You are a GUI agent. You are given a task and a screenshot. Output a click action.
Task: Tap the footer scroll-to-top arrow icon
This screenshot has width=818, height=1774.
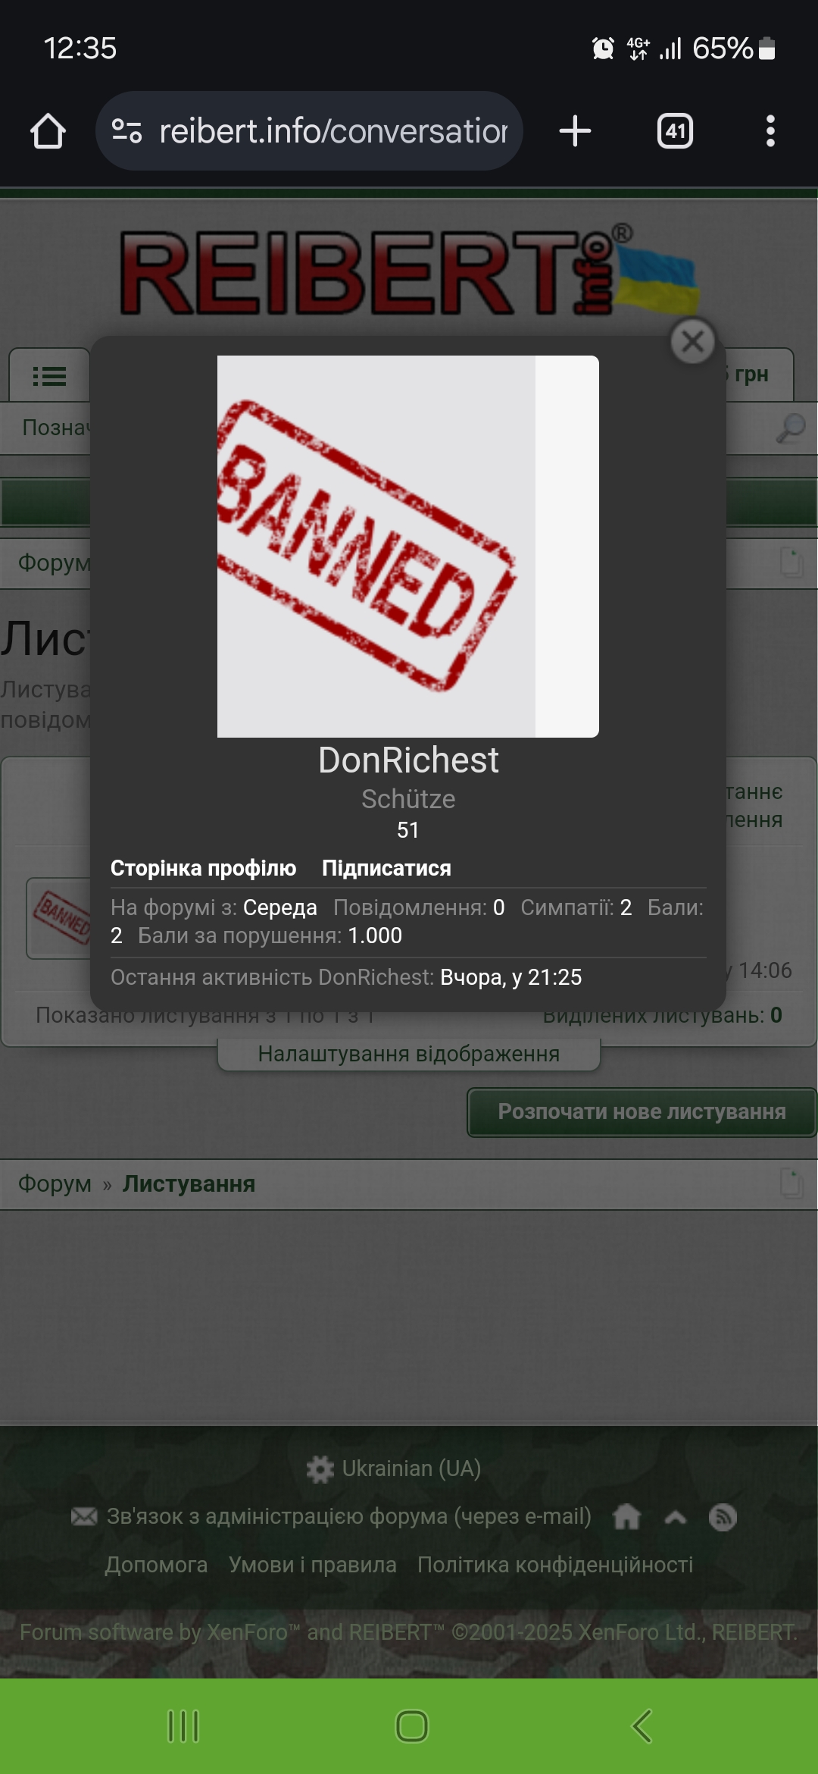tap(676, 1517)
